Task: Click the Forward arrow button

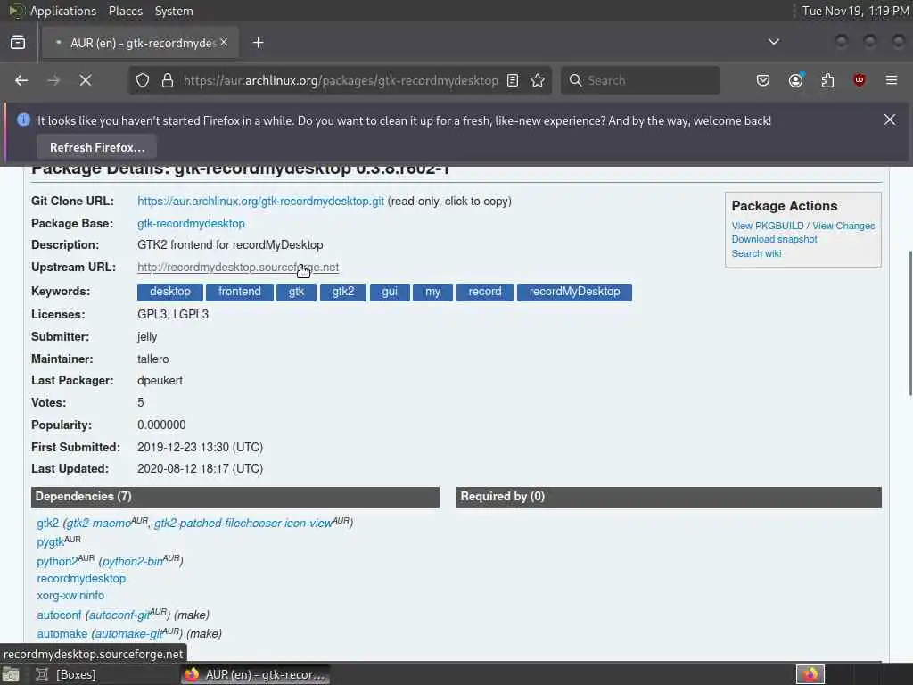Action: pyautogui.click(x=53, y=80)
